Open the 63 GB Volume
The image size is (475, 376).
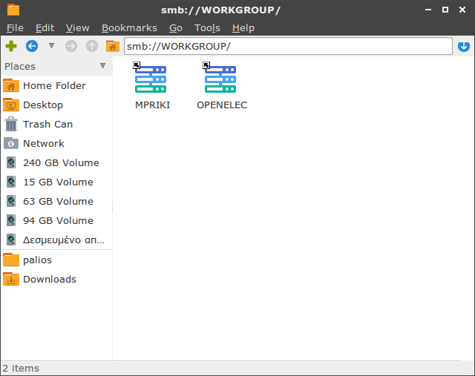click(x=56, y=201)
